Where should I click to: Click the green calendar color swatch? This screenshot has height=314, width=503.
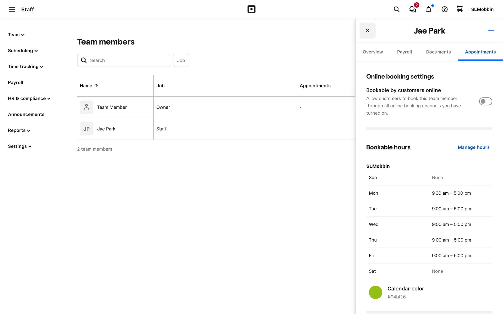pyautogui.click(x=375, y=292)
